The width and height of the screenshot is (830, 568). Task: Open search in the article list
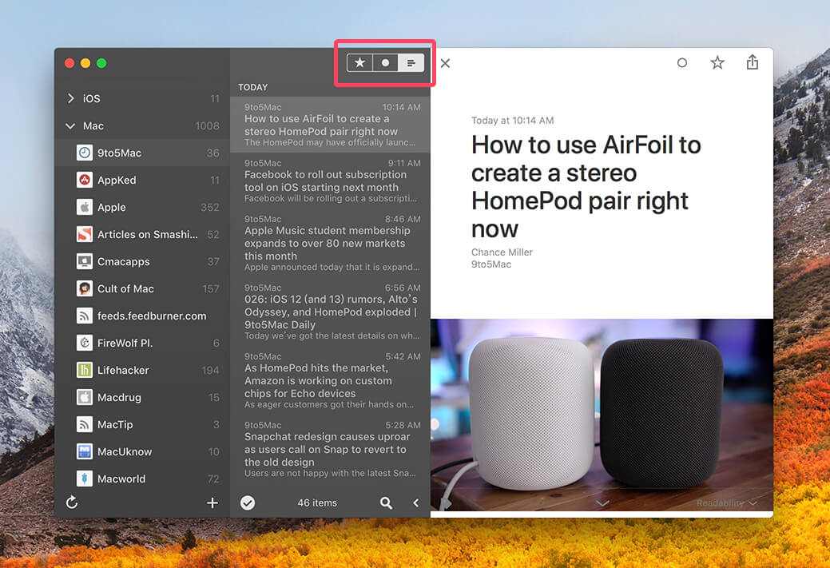tap(387, 502)
